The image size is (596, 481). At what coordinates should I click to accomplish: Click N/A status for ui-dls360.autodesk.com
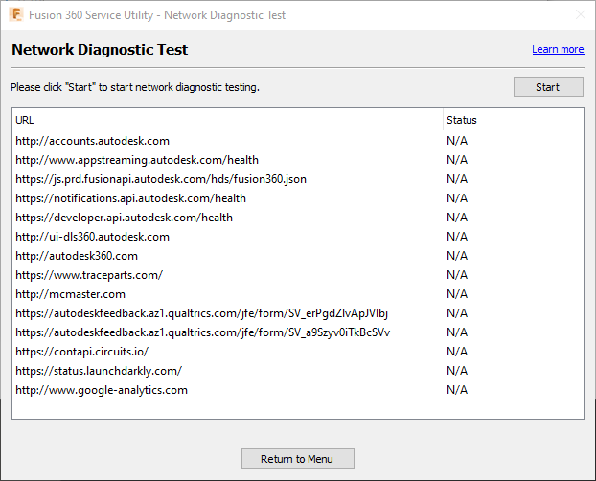tap(457, 237)
